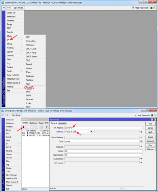Screen dimensions: 158x192
Task: Click Disable button in New Route dialog
Action: (150, 137)
